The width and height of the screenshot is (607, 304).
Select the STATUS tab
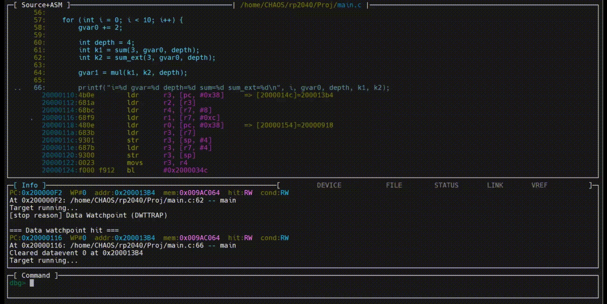pyautogui.click(x=446, y=185)
